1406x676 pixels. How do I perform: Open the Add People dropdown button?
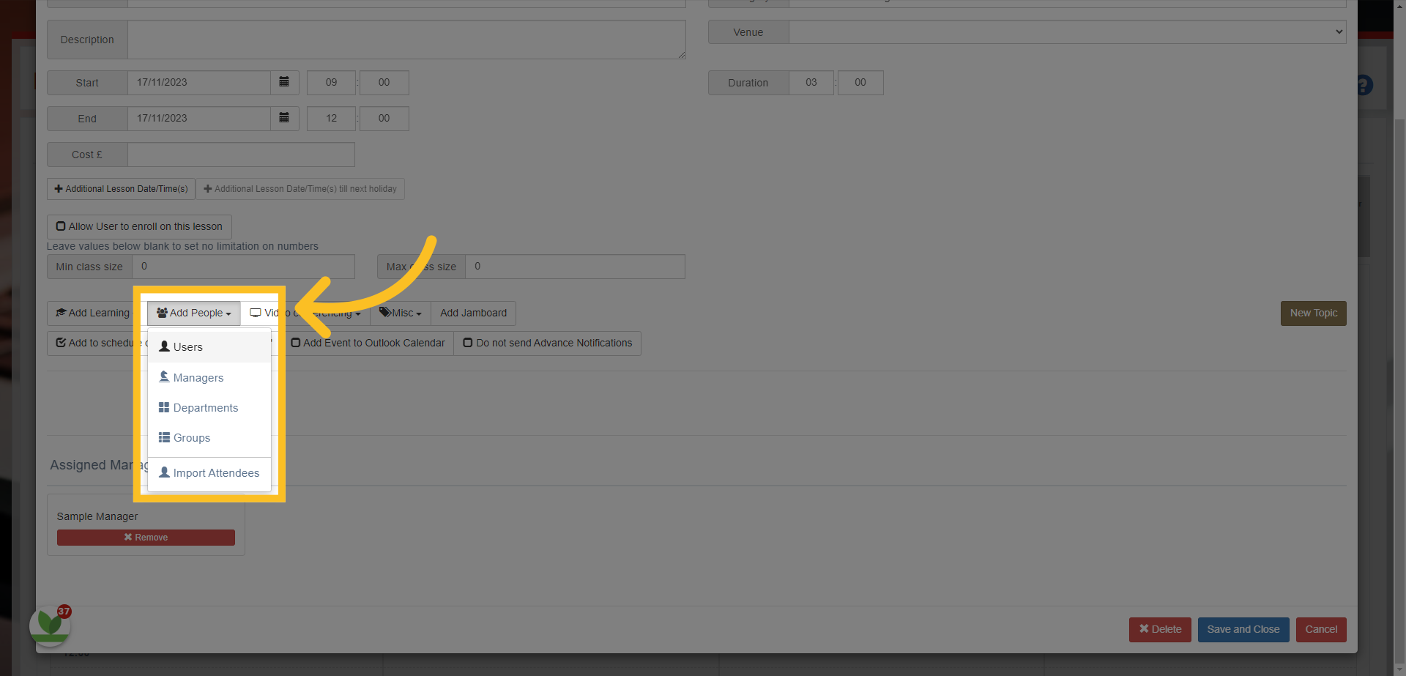194,313
